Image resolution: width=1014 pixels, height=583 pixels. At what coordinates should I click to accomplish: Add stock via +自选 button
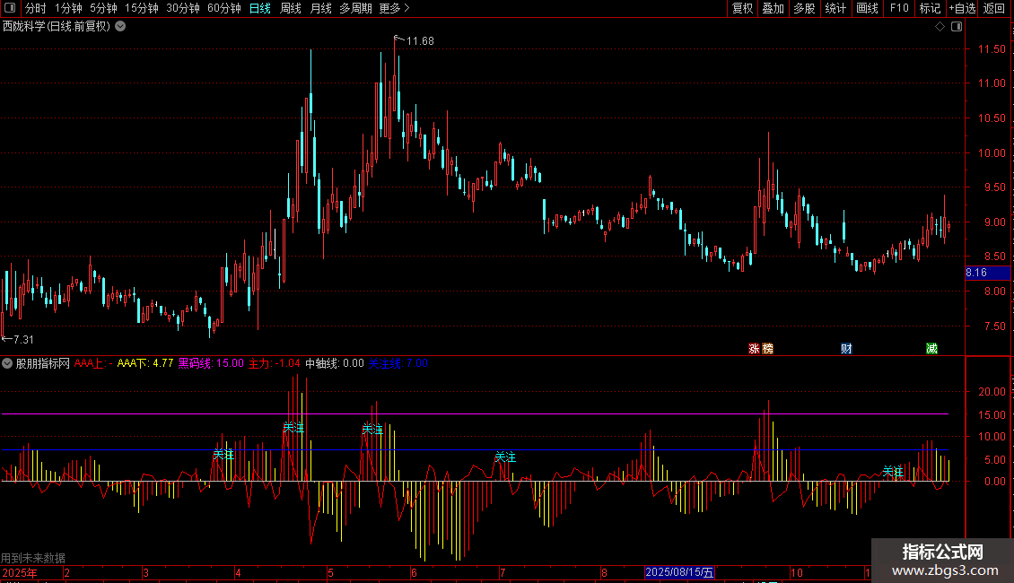pos(962,8)
